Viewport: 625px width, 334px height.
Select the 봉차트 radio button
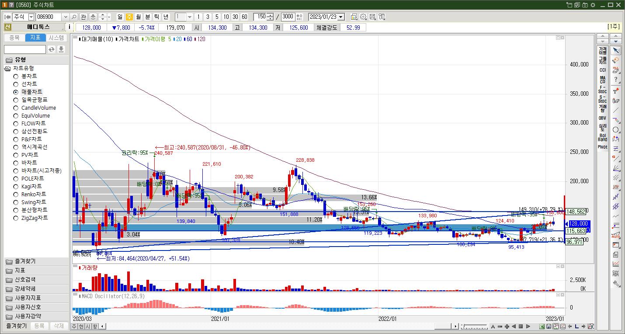pos(16,76)
